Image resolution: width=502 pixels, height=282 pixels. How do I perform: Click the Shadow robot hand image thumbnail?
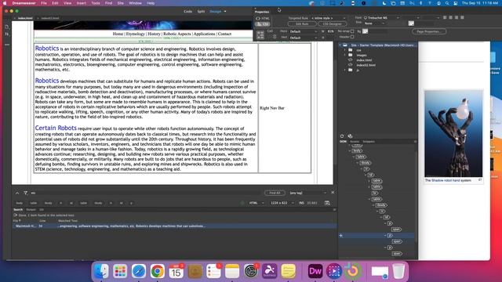coord(453,133)
